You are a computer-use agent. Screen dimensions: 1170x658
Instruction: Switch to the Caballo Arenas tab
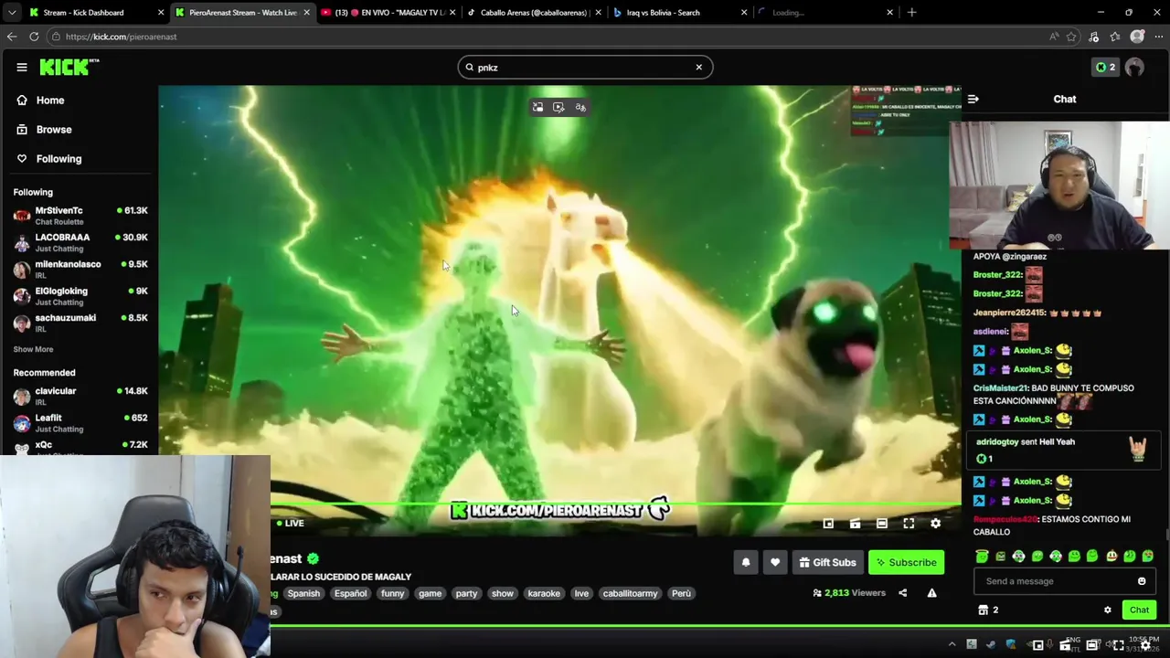click(534, 12)
